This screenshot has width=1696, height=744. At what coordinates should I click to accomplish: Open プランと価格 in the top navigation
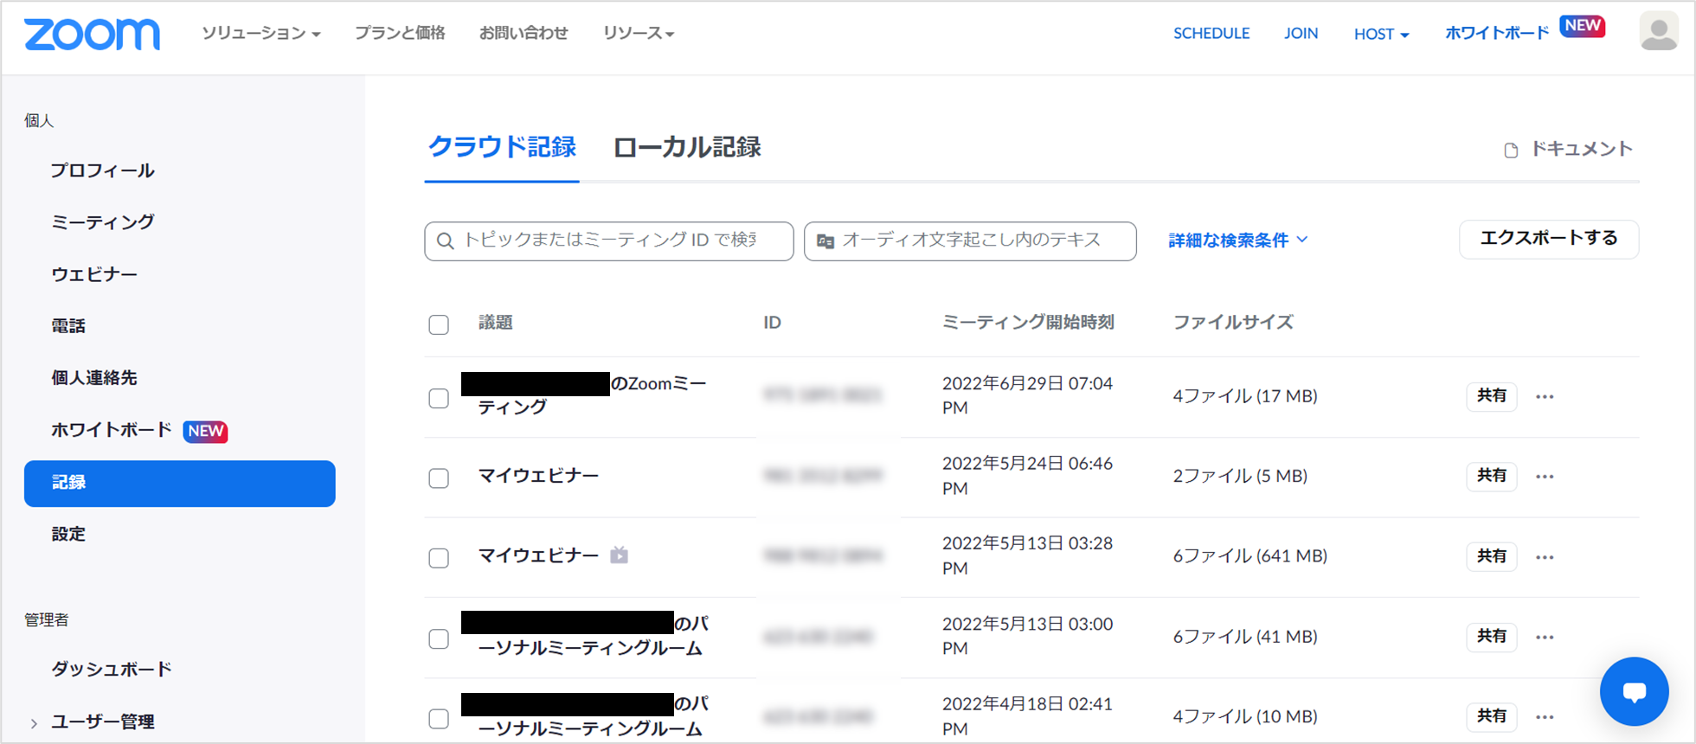click(400, 33)
